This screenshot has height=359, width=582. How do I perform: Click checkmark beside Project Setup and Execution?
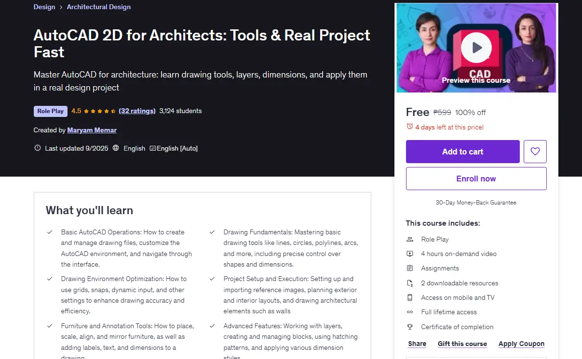click(x=212, y=279)
